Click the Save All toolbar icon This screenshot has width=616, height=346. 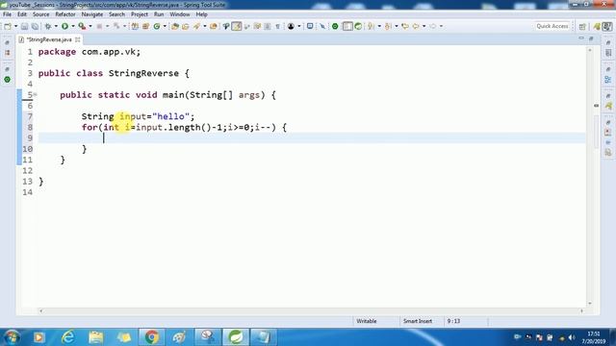(x=35, y=26)
